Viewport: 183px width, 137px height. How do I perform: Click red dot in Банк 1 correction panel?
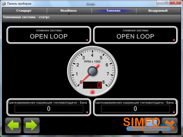tap(87, 113)
